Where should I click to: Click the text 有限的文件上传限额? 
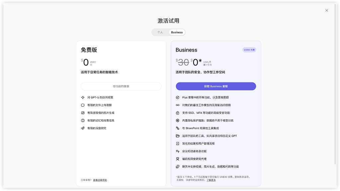click(x=100, y=105)
